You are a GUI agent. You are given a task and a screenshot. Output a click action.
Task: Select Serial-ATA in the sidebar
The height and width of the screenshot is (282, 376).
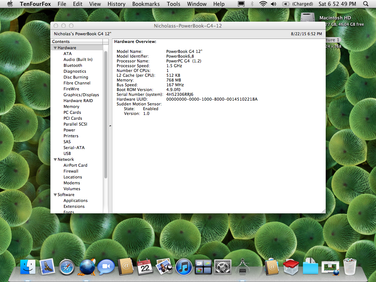click(74, 148)
